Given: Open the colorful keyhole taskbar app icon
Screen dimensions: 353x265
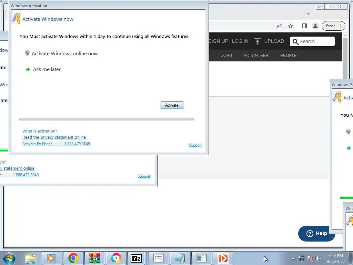Looking at the screenshot, I should click(116, 258).
